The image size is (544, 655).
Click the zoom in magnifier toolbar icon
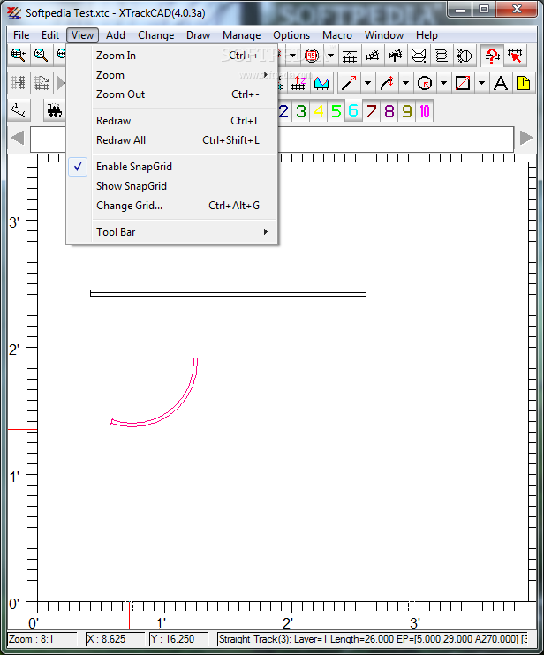click(19, 55)
